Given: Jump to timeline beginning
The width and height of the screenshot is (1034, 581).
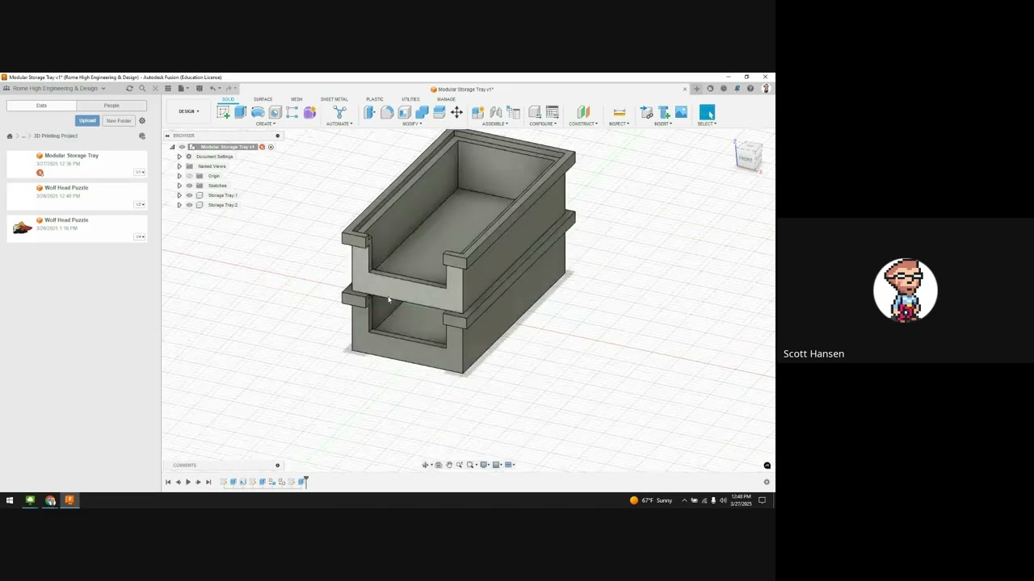Looking at the screenshot, I should click(x=168, y=483).
